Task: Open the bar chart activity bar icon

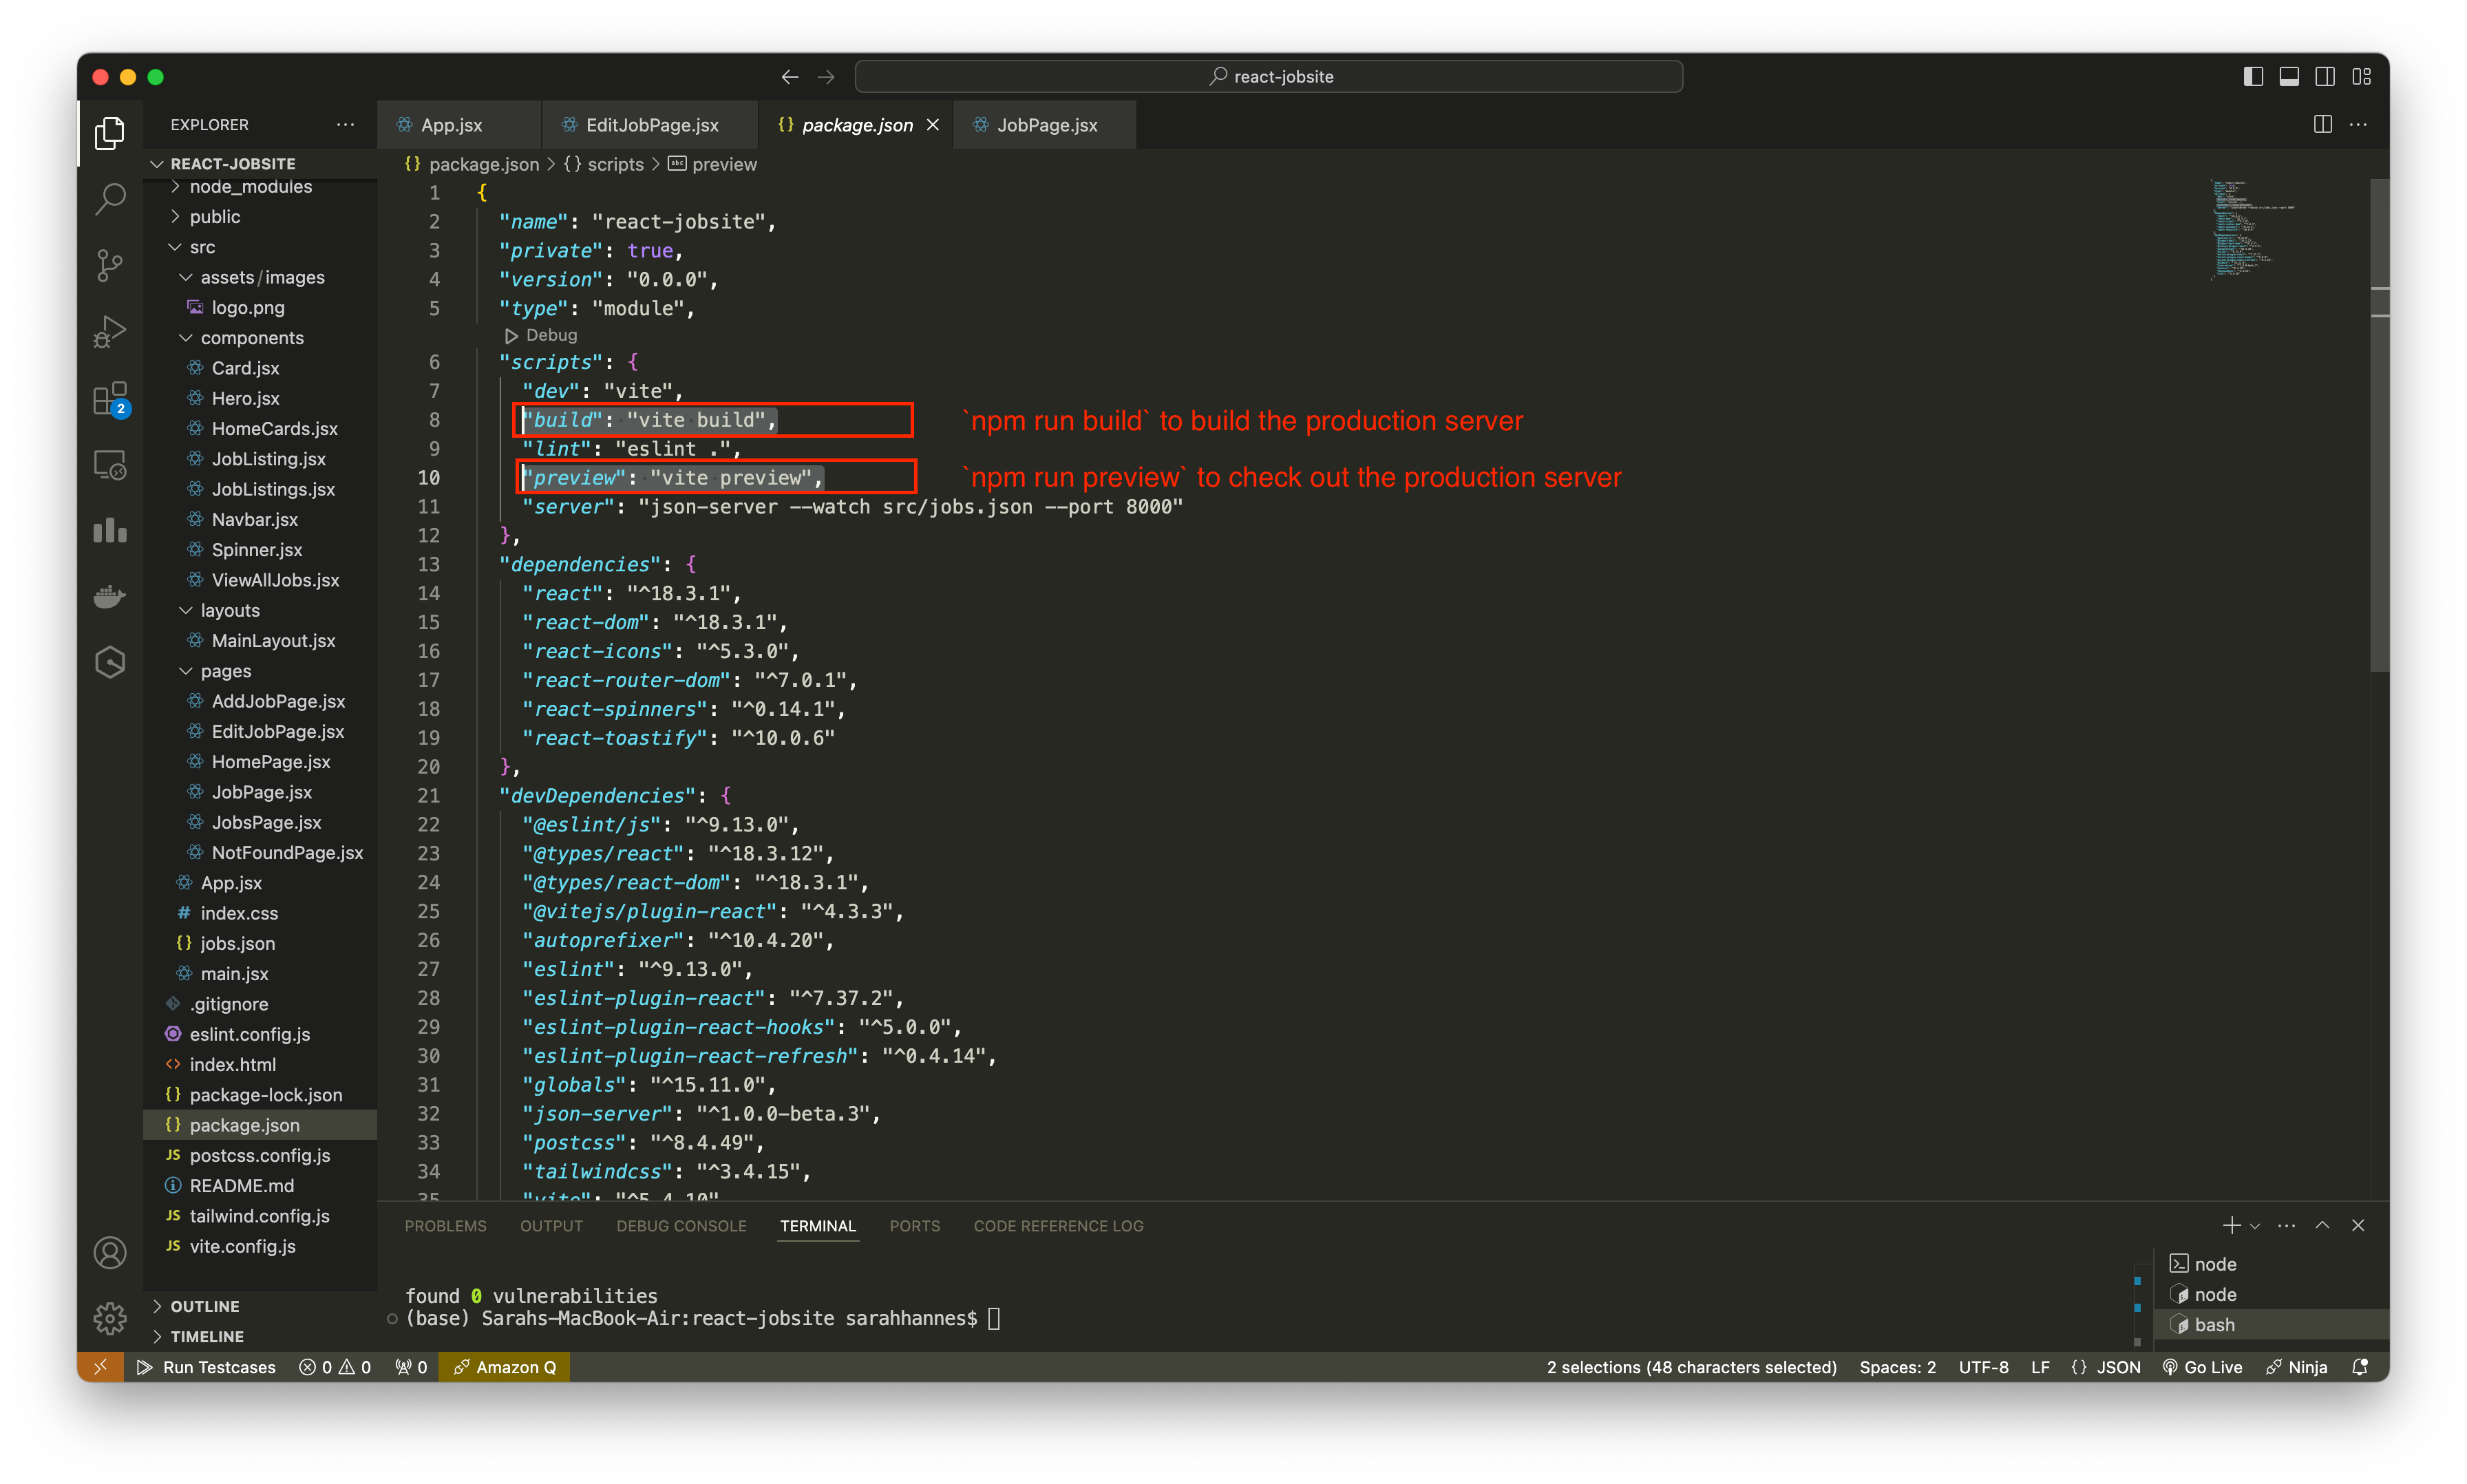Action: (110, 530)
